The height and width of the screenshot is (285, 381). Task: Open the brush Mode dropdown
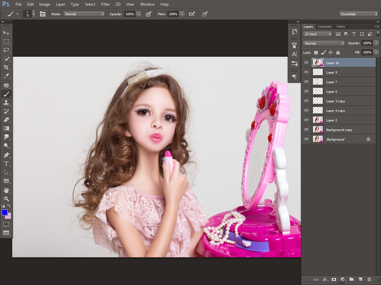pyautogui.click(x=84, y=14)
